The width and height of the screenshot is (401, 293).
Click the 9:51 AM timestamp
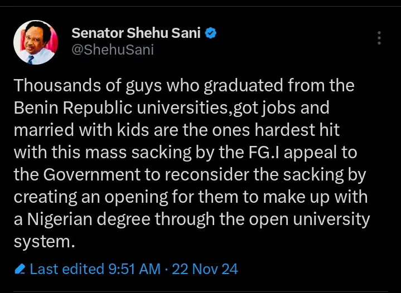point(134,269)
